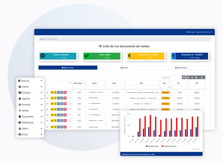Click the Accueil breadcrumb link
Image resolution: width=223 pixels, height=163 pixels.
(x=42, y=39)
